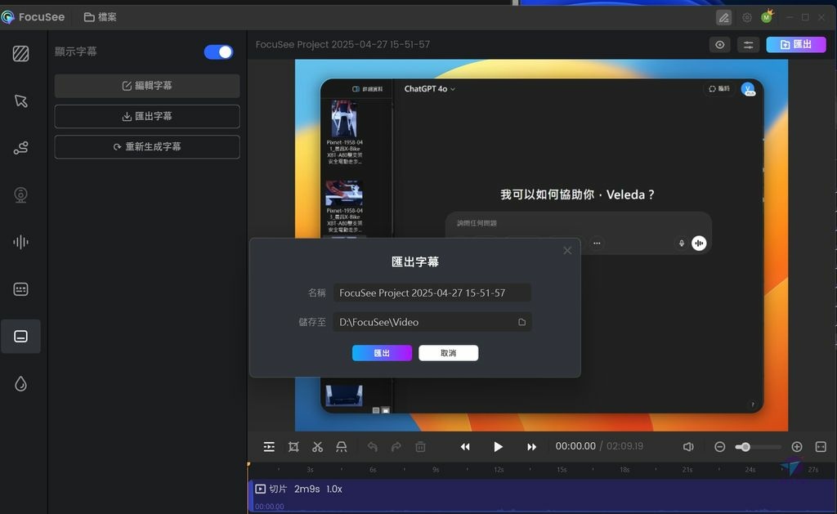Click the scissors split tool
The image size is (837, 514).
click(x=318, y=447)
